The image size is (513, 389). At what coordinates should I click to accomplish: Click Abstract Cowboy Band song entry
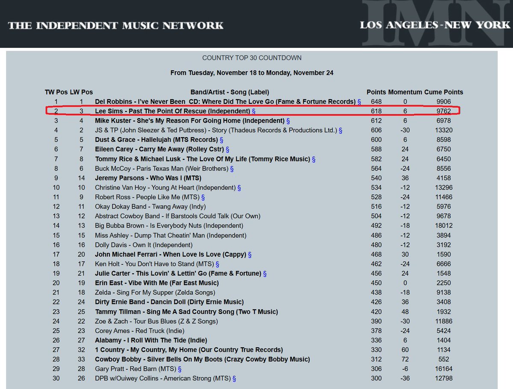click(x=177, y=216)
